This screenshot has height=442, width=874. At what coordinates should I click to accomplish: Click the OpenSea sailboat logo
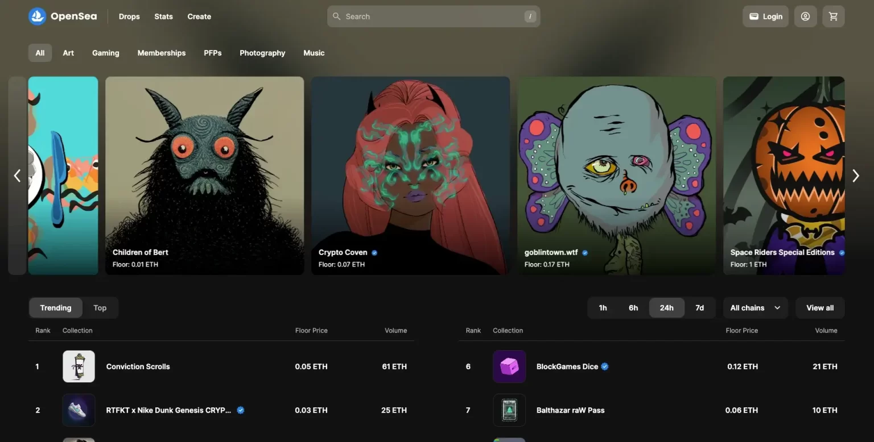click(x=37, y=16)
